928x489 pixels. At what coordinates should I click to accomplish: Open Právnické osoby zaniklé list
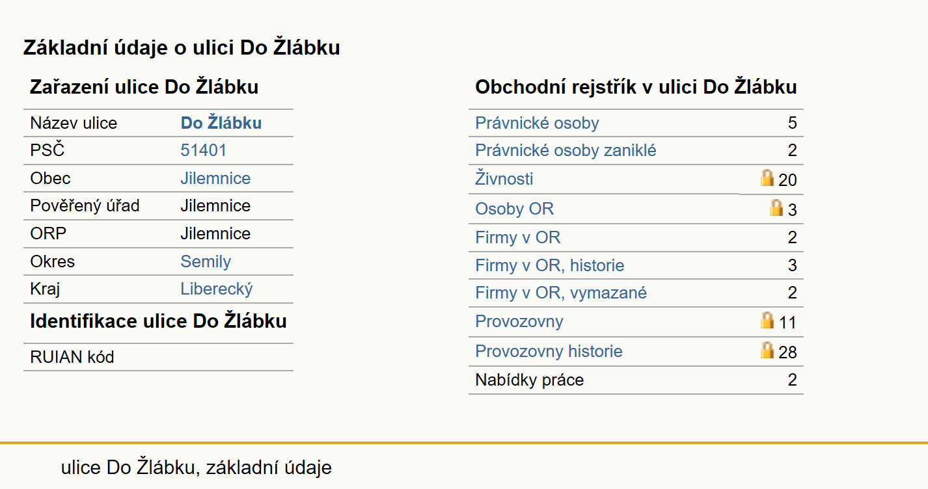coord(566,151)
